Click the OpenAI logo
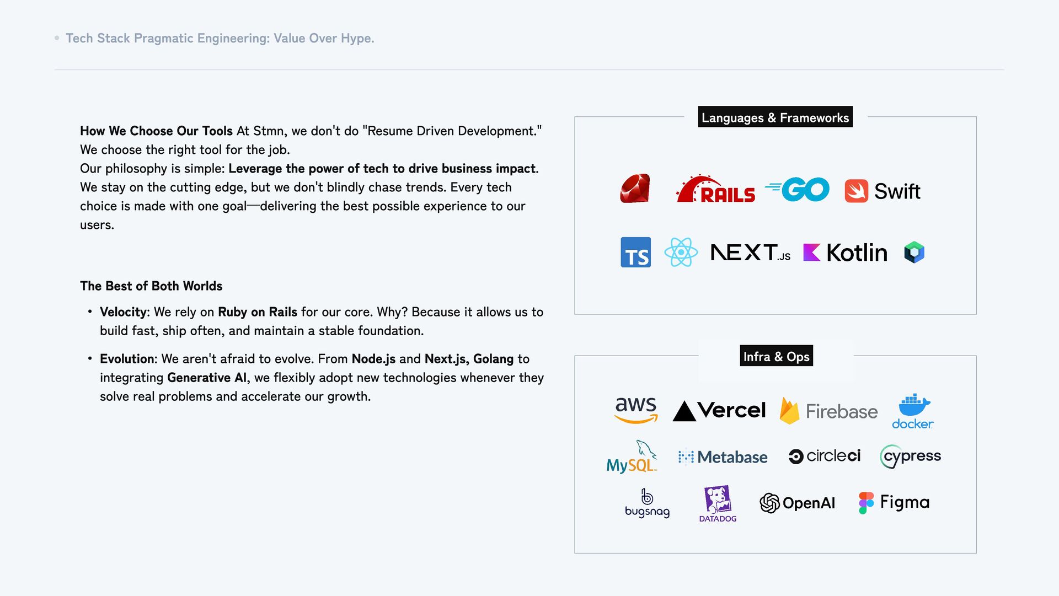Image resolution: width=1059 pixels, height=596 pixels. [797, 503]
